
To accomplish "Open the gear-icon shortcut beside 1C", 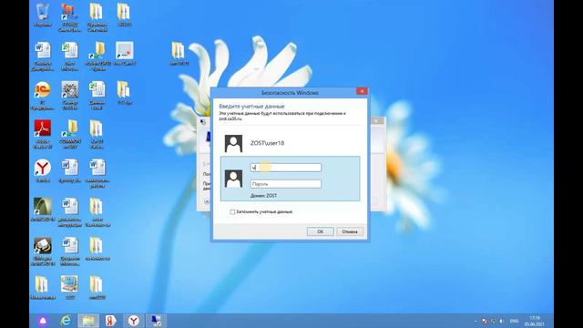I will point(70,95).
